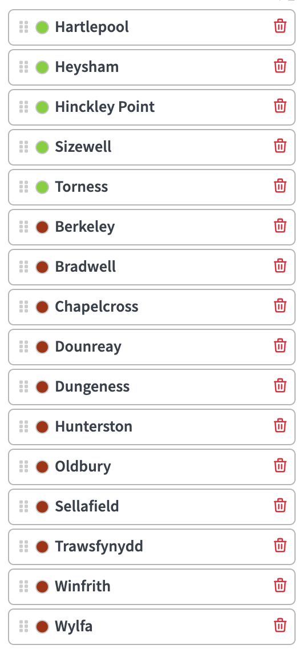Click the trash icon beside Wylfa
This screenshot has height=653, width=307.
280,626
